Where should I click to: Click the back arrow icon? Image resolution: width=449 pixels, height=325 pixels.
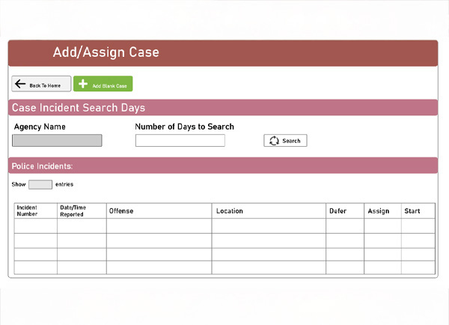click(20, 85)
